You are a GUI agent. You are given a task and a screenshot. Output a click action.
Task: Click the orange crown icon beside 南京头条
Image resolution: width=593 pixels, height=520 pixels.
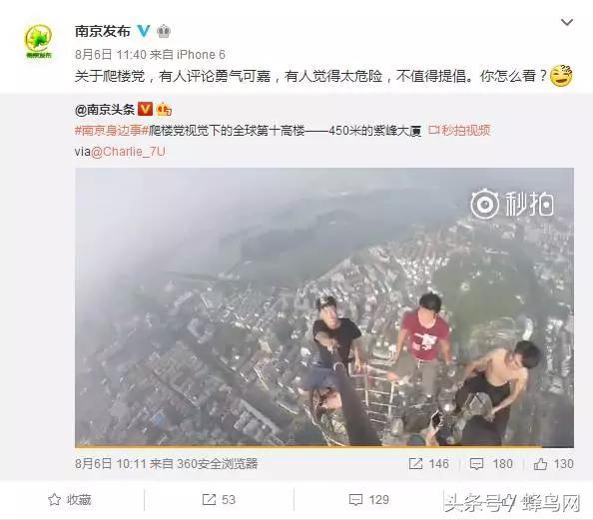[x=164, y=110]
